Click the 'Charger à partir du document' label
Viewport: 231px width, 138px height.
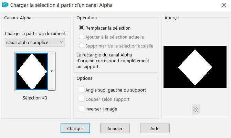click(36, 34)
